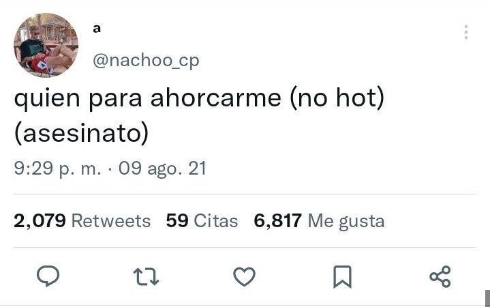View the 59 Citas quote tweets
Image resolution: width=490 pixels, height=307 pixels.
(x=202, y=220)
